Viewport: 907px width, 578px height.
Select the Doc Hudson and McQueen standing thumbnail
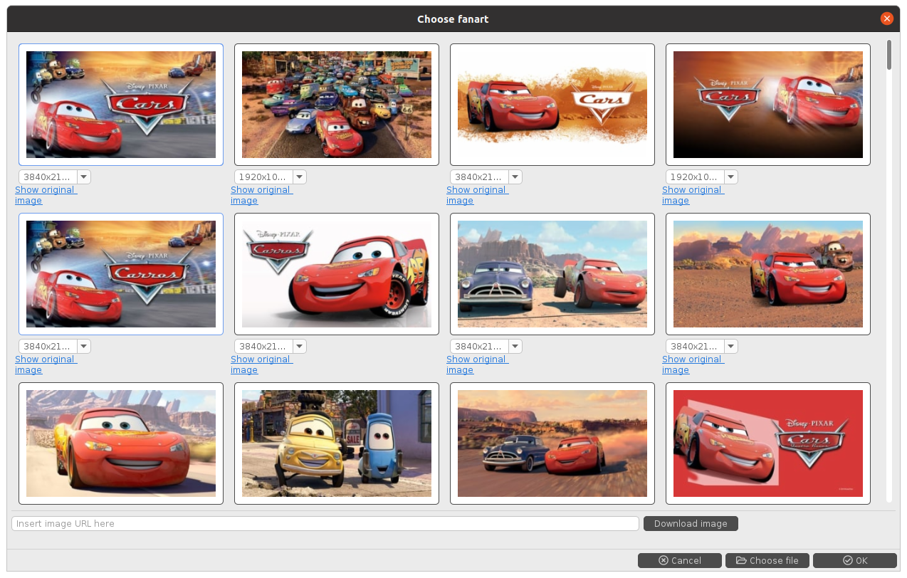point(552,274)
